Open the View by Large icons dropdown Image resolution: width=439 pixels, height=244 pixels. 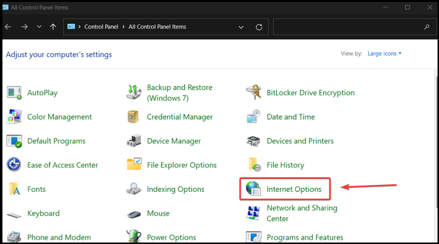click(x=384, y=54)
